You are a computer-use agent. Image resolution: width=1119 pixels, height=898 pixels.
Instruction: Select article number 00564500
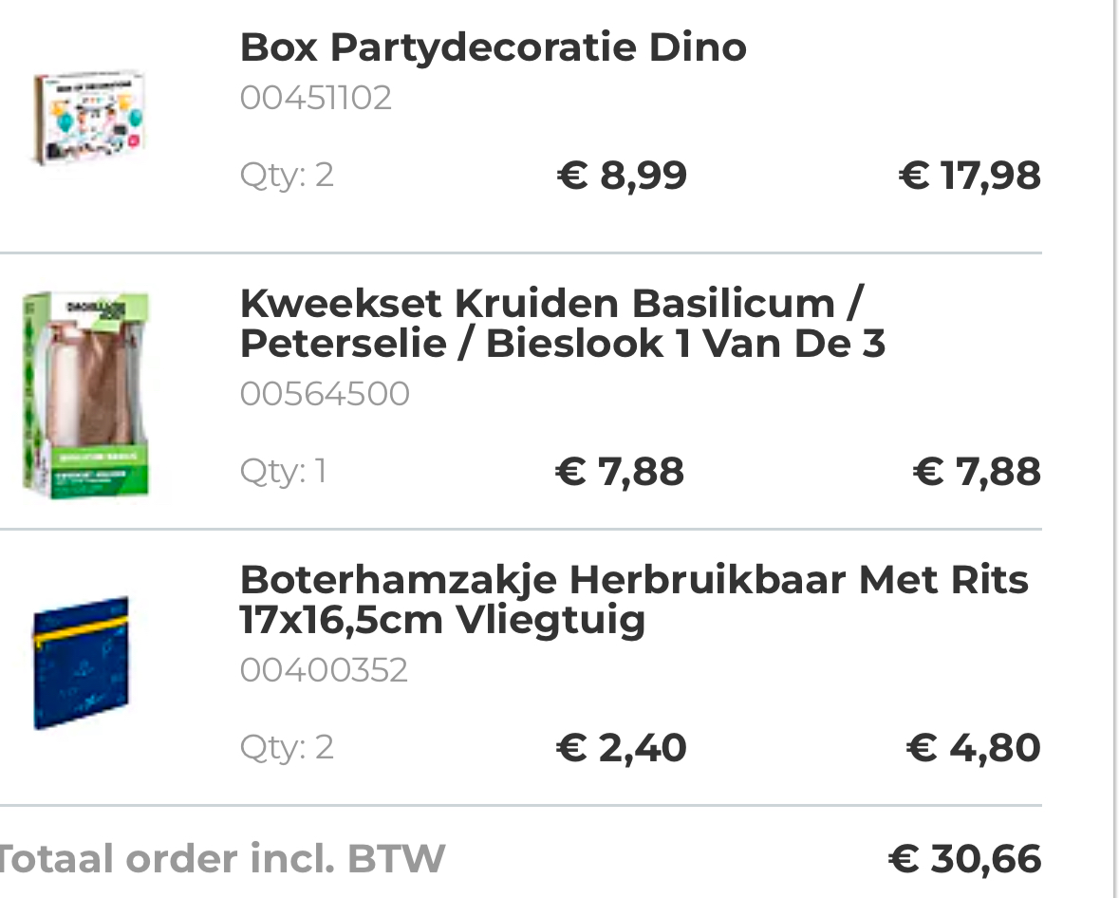(325, 393)
